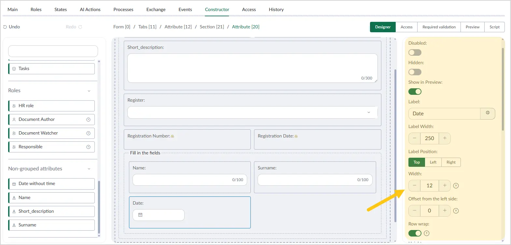The width and height of the screenshot is (511, 245).
Task: Open the Register dropdown
Action: 252,112
